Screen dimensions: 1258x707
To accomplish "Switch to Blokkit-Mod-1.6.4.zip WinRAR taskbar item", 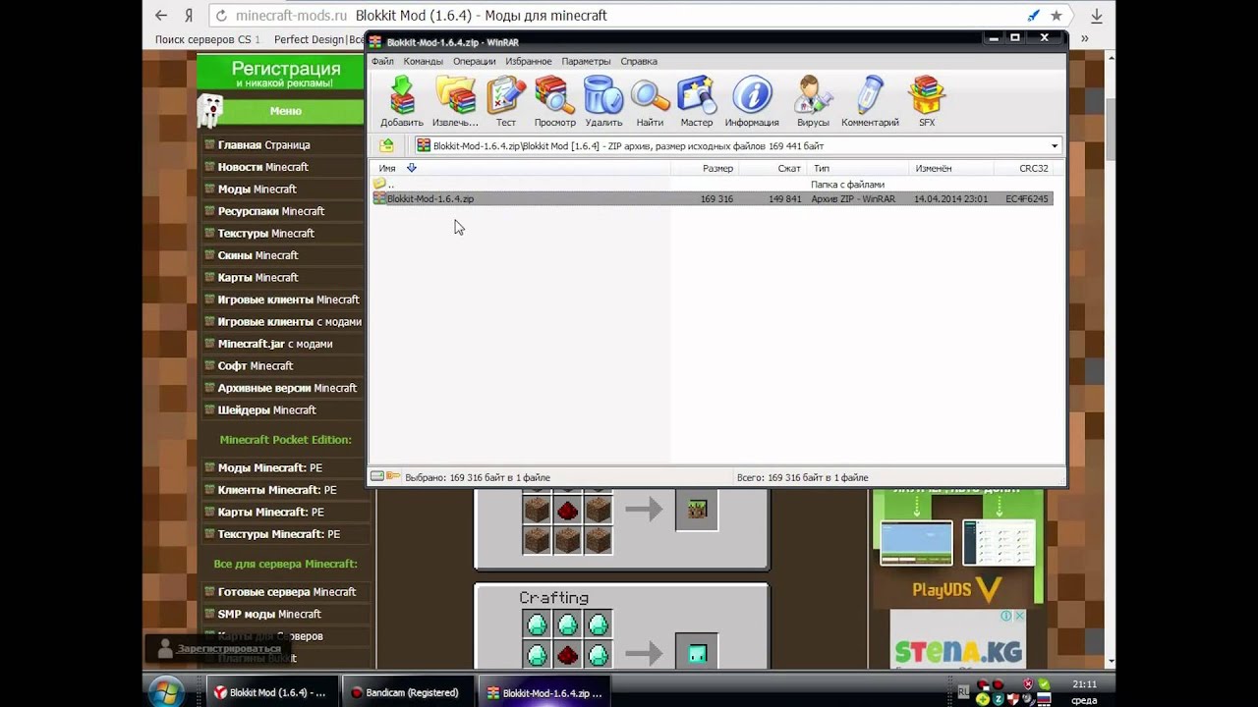I will (x=546, y=692).
